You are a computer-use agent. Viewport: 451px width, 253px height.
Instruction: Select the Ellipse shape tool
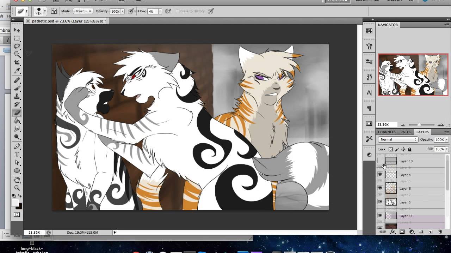pos(17,171)
